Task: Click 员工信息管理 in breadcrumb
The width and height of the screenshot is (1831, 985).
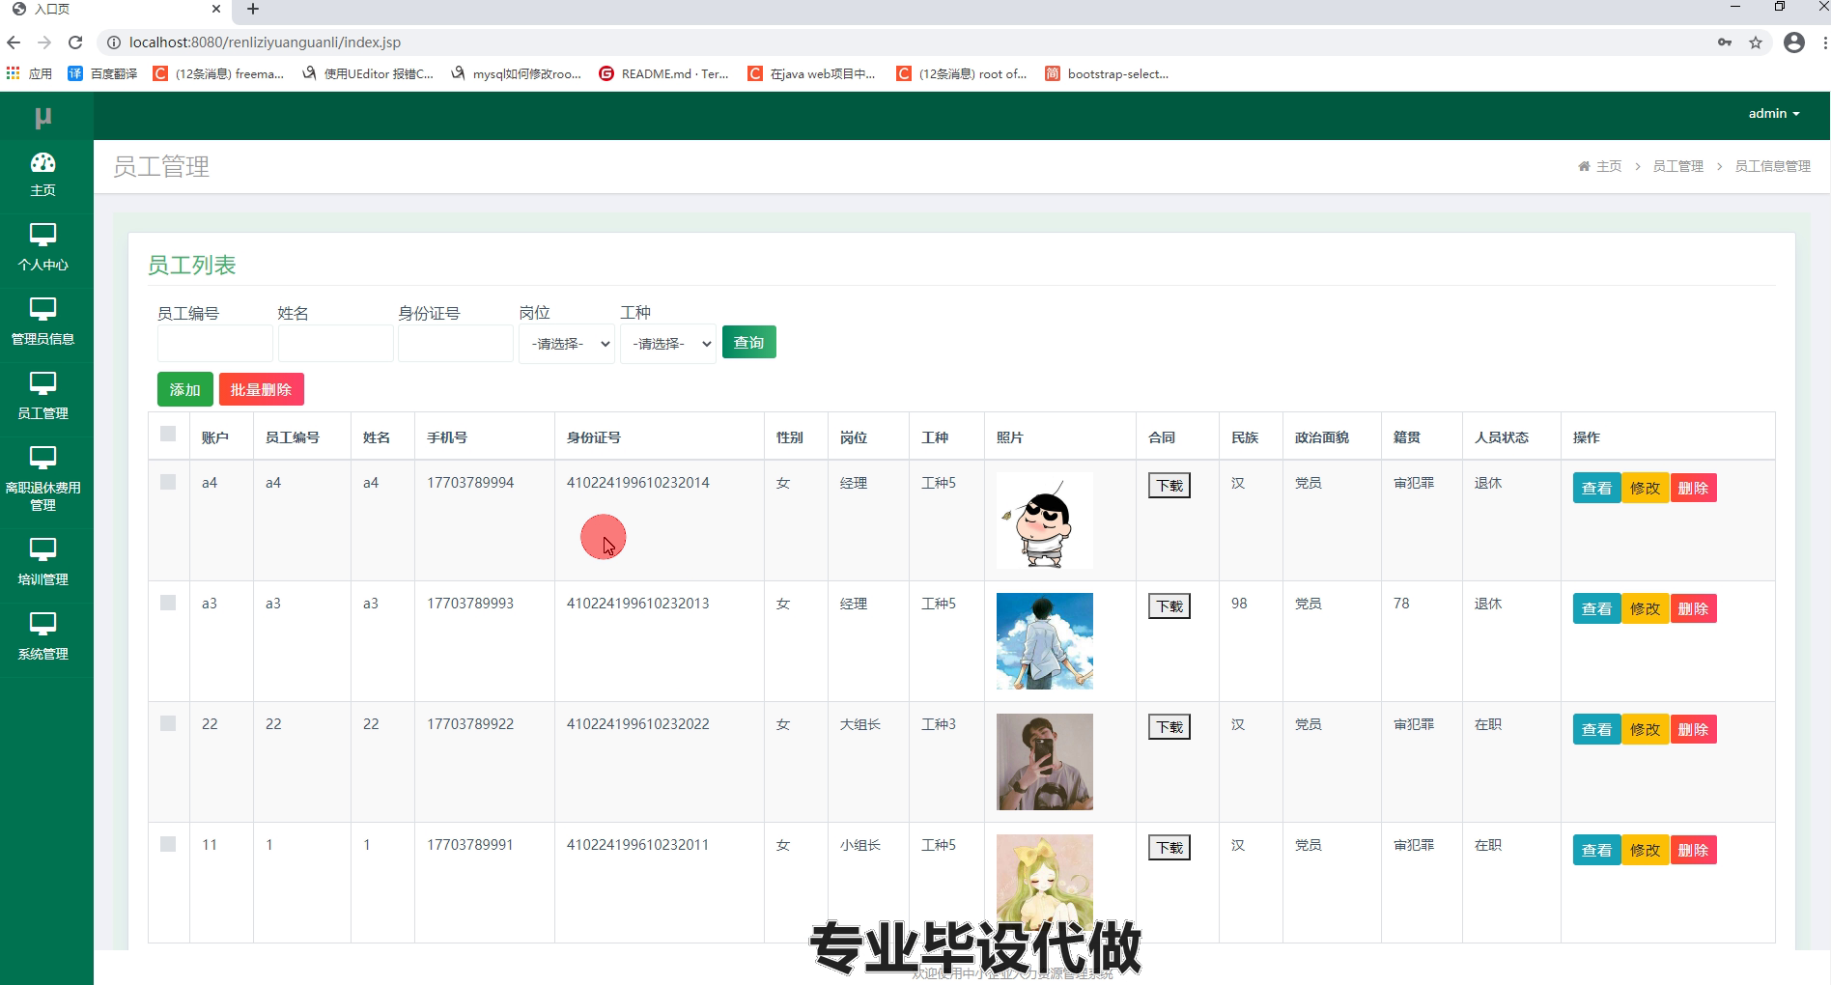Action: click(x=1773, y=166)
